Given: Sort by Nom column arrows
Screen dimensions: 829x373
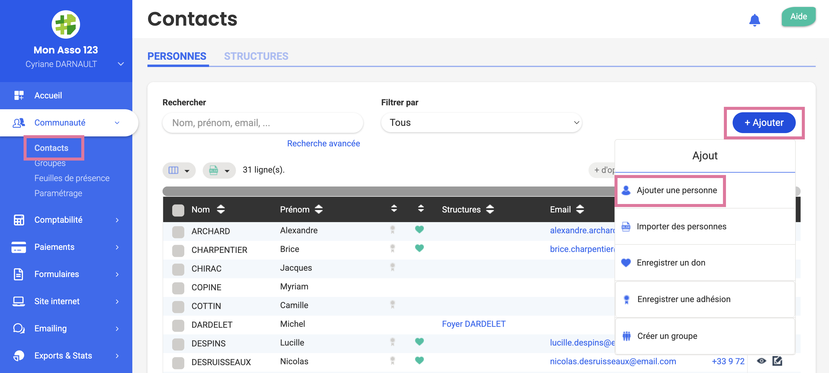Looking at the screenshot, I should click(x=221, y=209).
